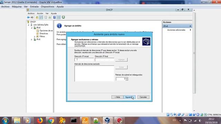Click VirtualBox display status icon
This screenshot has width=221, height=124.
(x=190, y=115)
